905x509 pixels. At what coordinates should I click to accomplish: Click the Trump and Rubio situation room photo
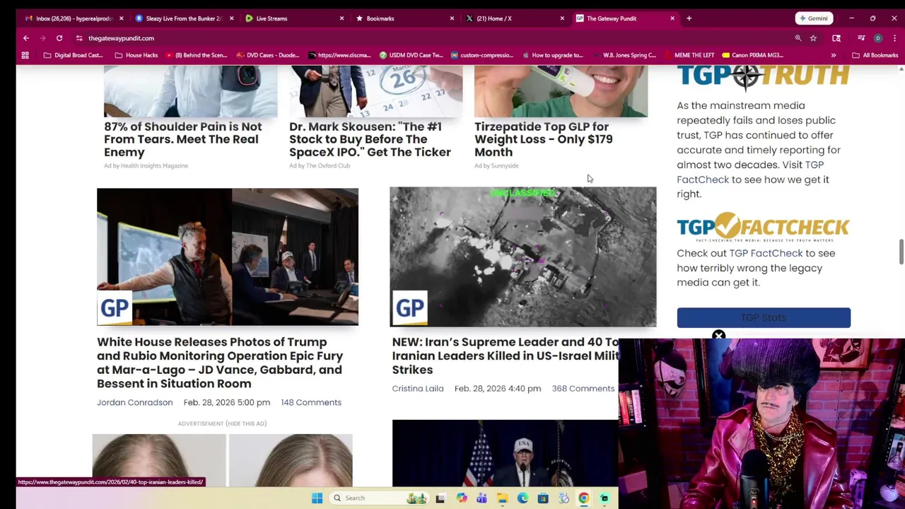pyautogui.click(x=228, y=257)
